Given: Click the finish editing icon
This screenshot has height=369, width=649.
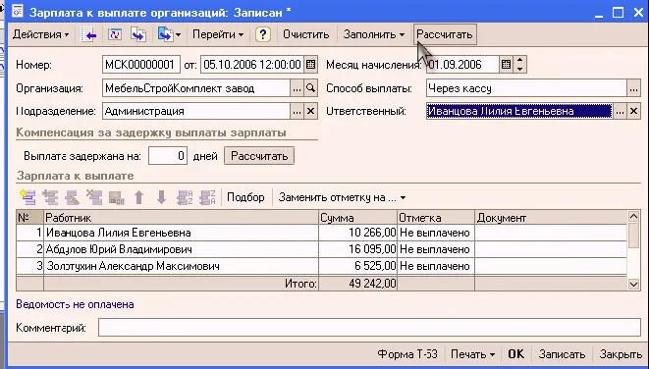Looking at the screenshot, I should [117, 197].
